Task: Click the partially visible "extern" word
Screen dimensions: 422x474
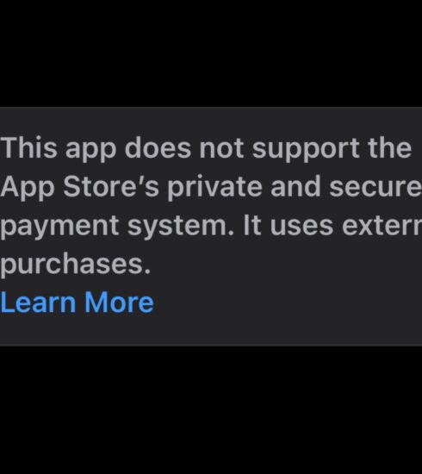Action: [x=382, y=226]
